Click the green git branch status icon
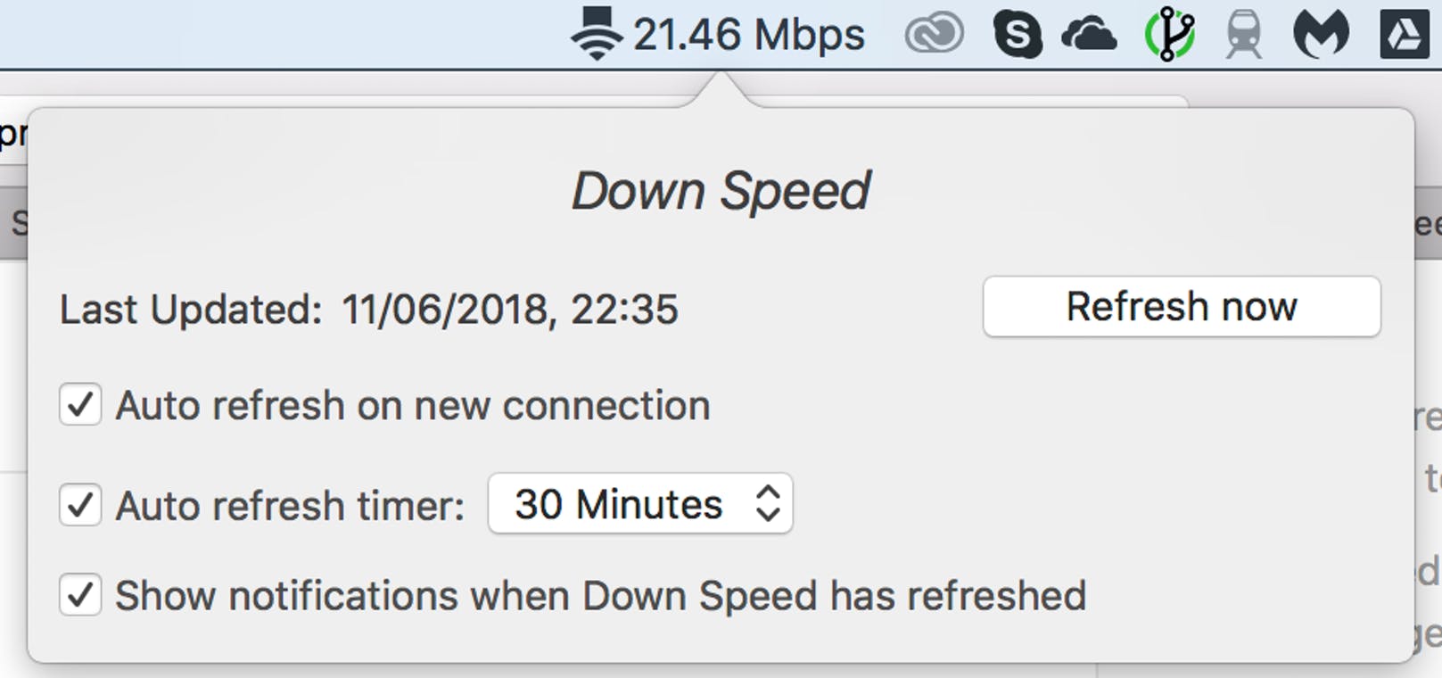This screenshot has height=678, width=1442. [x=1169, y=35]
